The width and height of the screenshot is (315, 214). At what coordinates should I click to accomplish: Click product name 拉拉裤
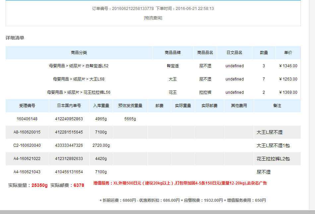pyautogui.click(x=205, y=92)
